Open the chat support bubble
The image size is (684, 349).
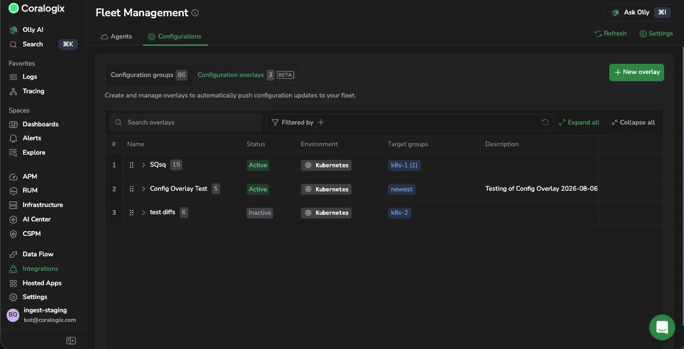click(662, 327)
